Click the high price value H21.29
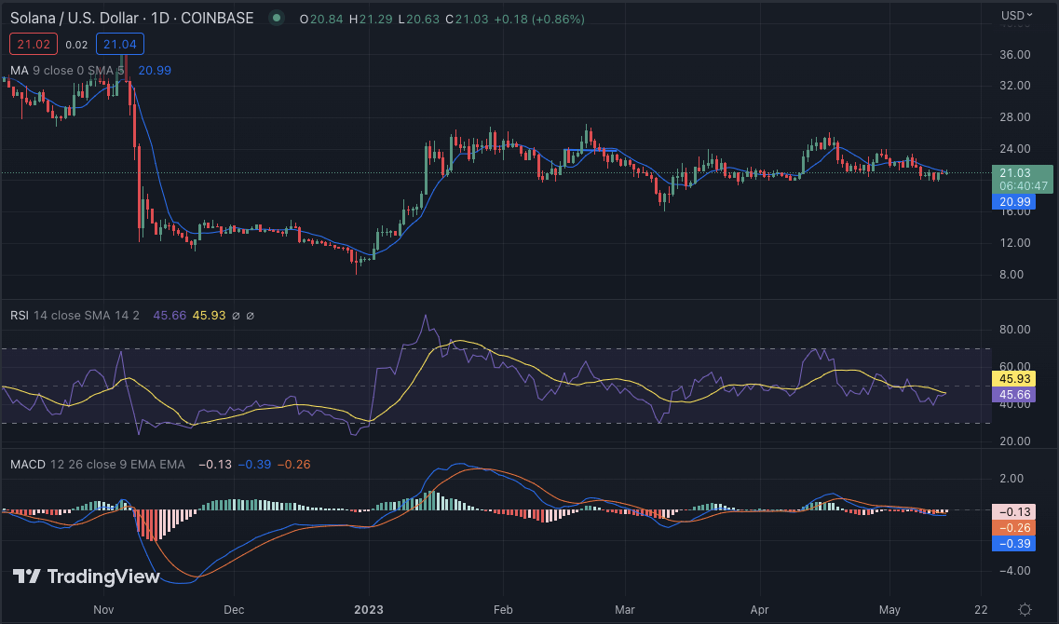Screen dimensions: 1059x624 371,19
